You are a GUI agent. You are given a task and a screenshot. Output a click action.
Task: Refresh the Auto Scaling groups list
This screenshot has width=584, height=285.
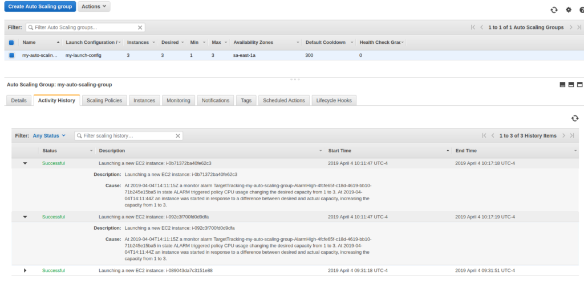point(554,10)
